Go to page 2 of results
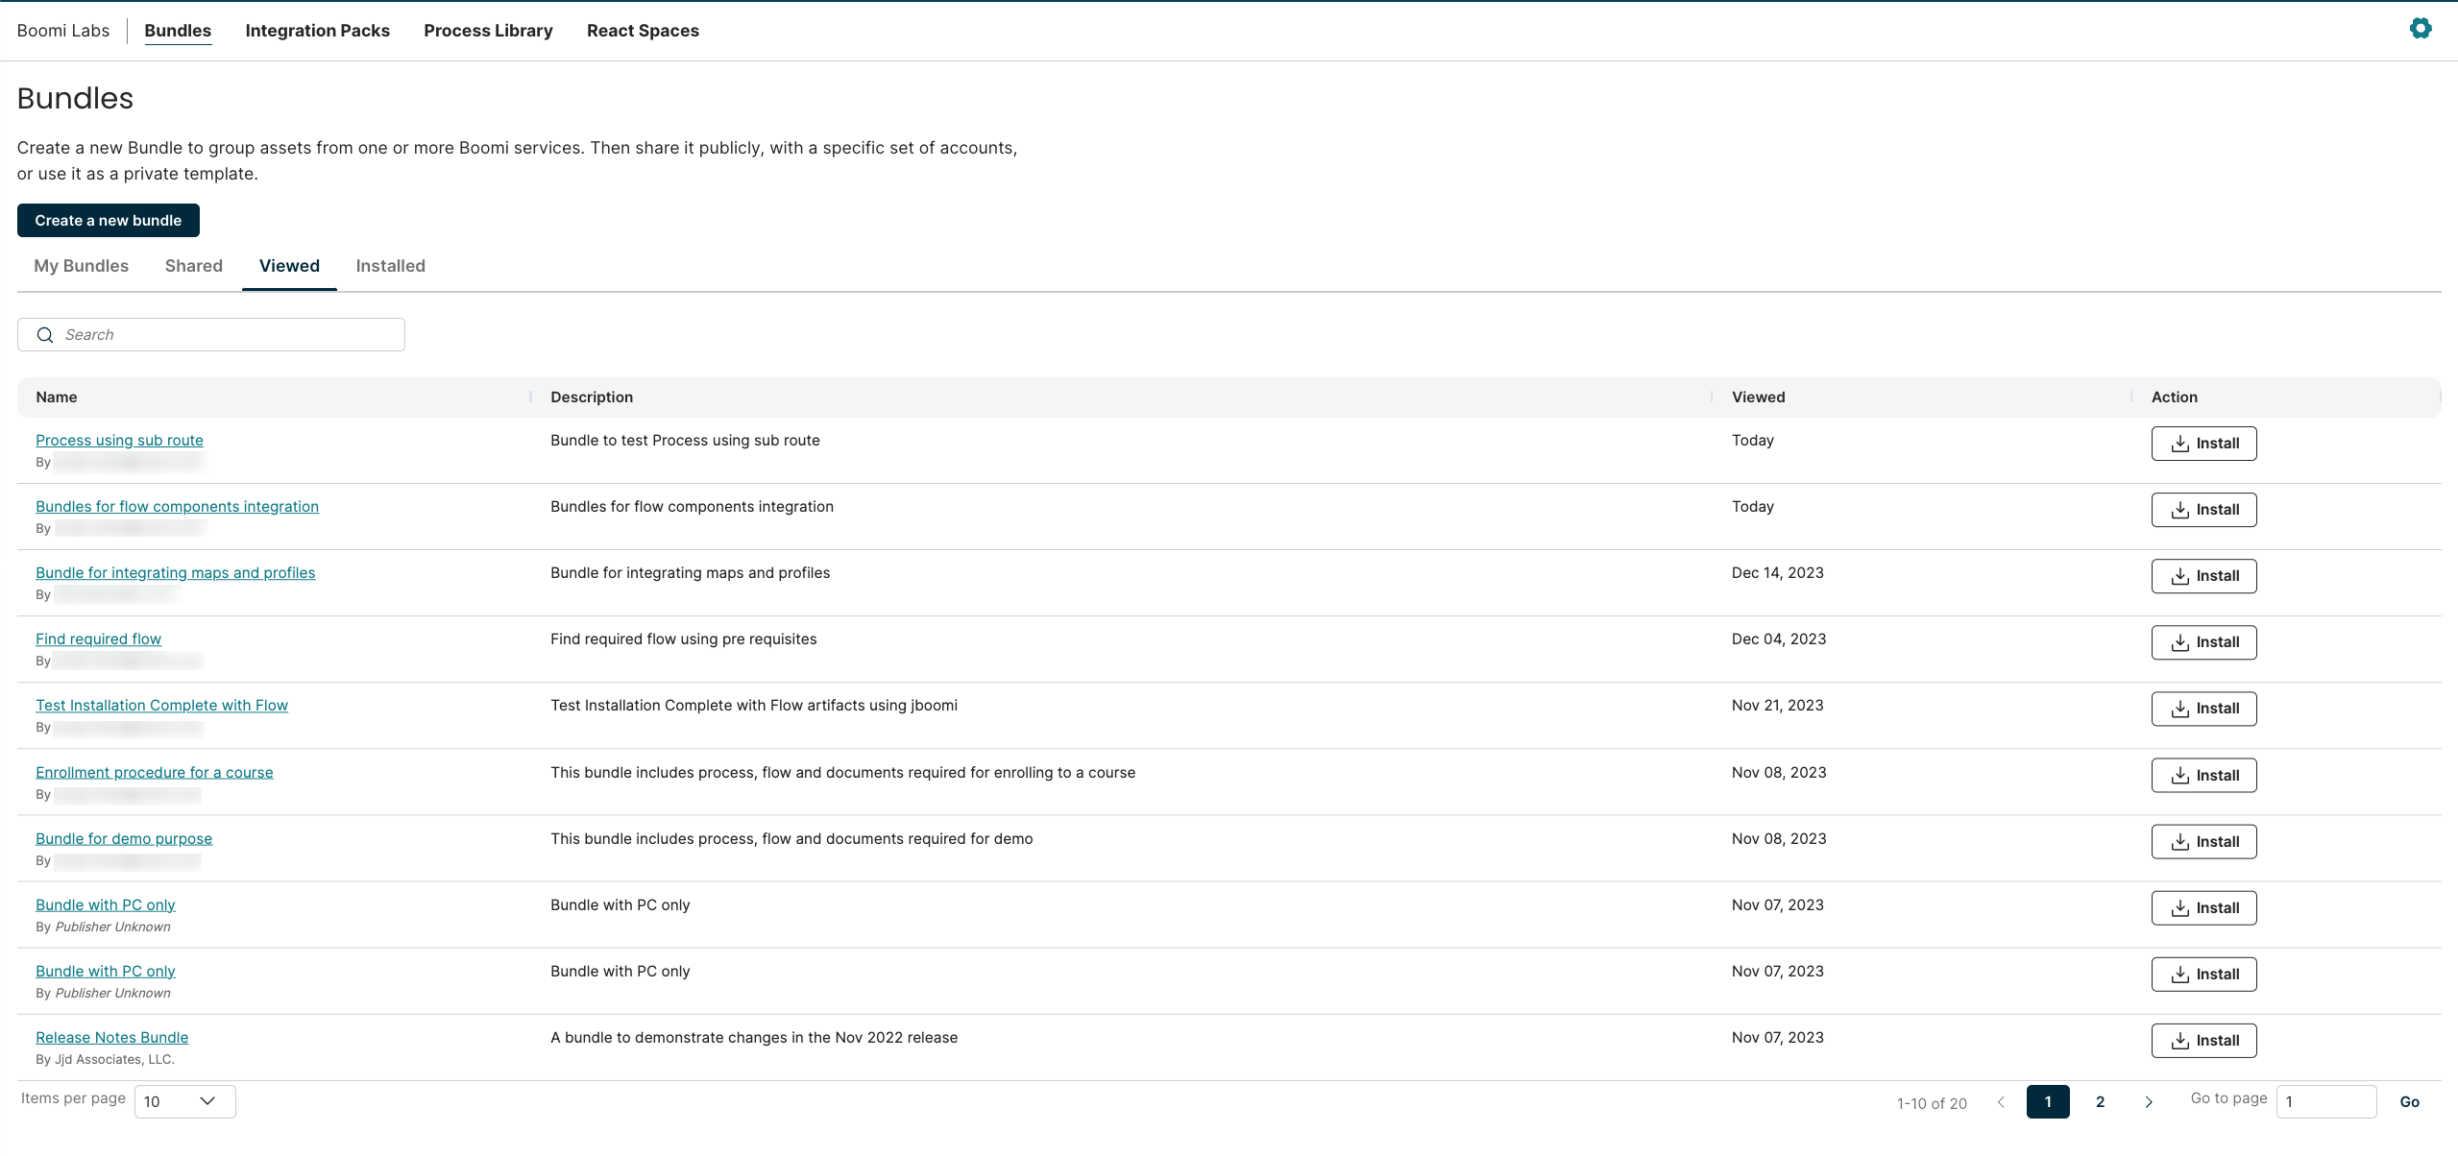 coord(2100,1102)
